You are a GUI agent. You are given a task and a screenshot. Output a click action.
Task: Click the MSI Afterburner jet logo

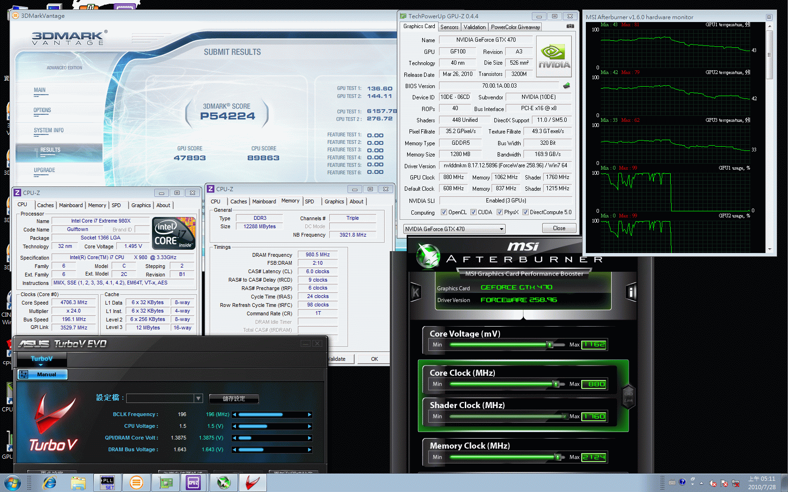(427, 256)
